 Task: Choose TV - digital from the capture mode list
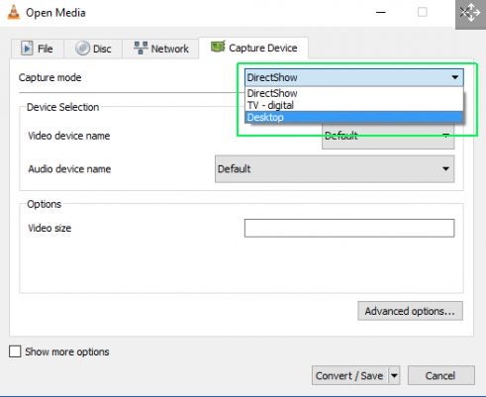[354, 105]
